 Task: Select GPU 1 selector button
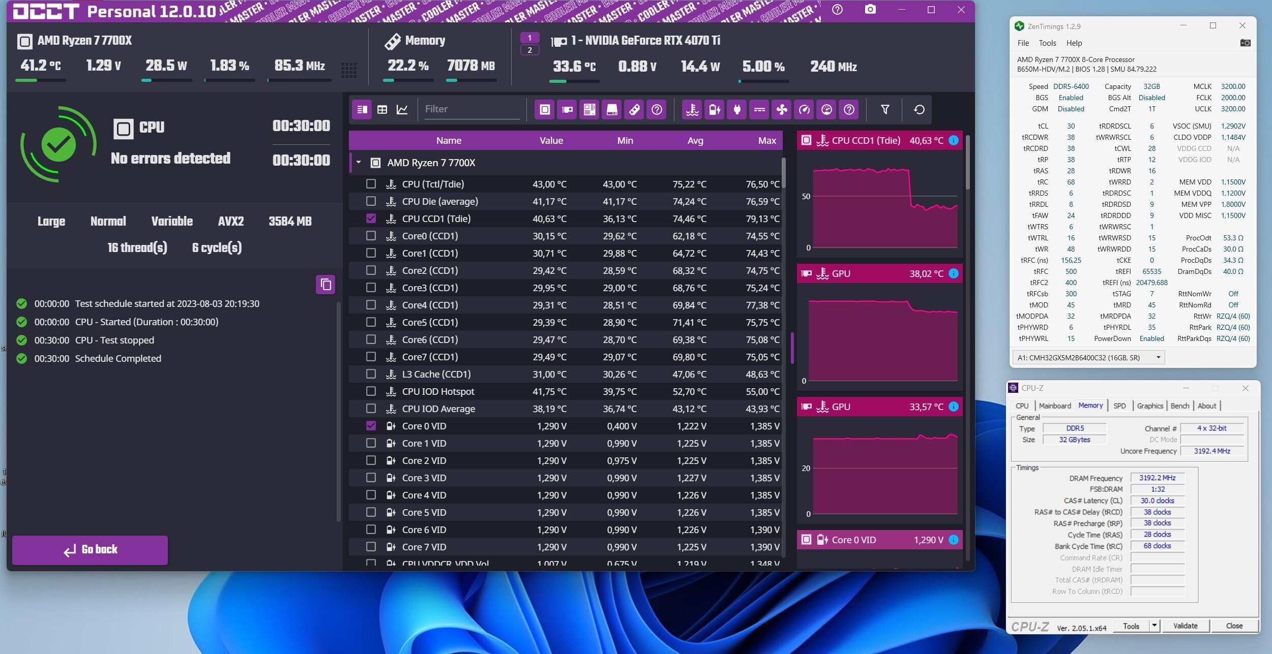pyautogui.click(x=529, y=38)
